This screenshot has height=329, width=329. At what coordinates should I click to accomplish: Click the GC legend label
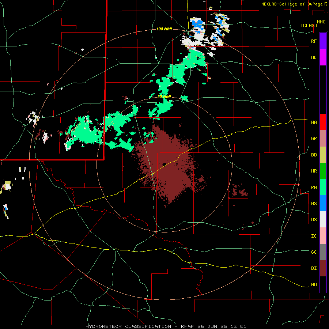[x=314, y=252]
